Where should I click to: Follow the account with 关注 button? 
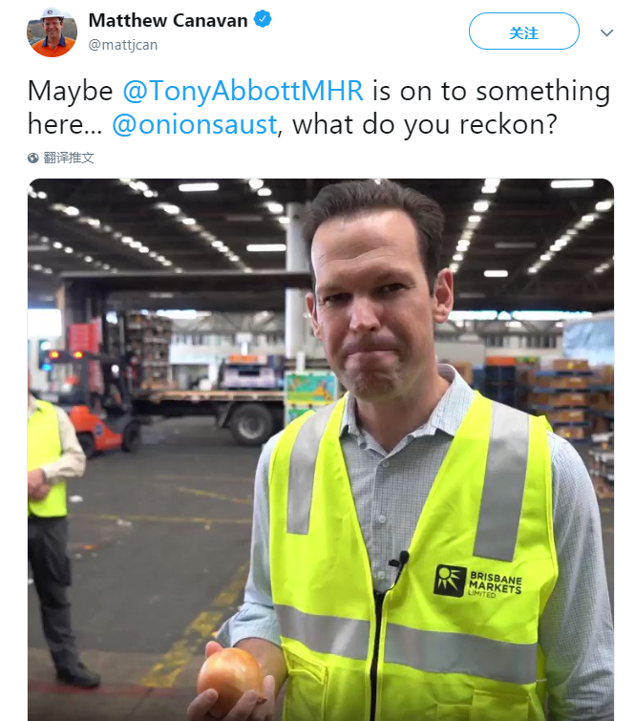pyautogui.click(x=523, y=32)
